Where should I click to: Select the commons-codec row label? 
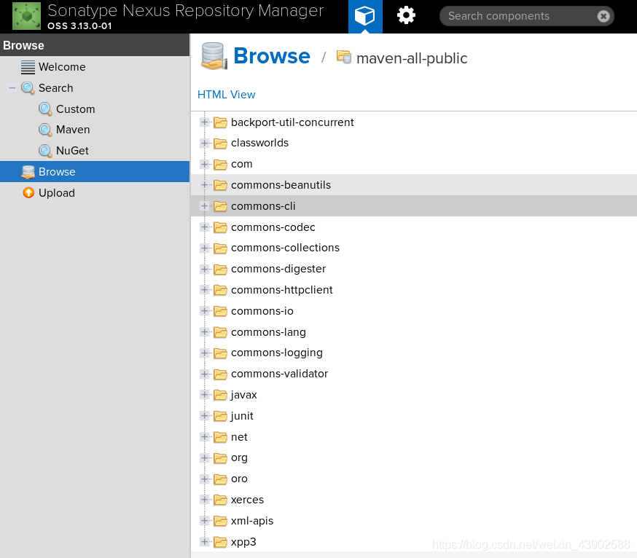pos(273,227)
